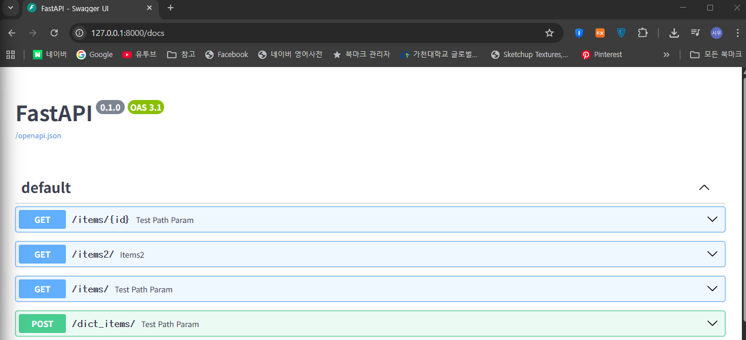Open the 참고 bookmark folder

[x=181, y=55]
